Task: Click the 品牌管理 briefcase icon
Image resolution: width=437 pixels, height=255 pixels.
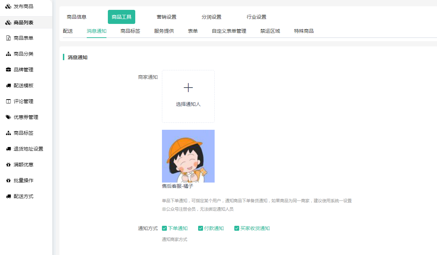Action: [8, 70]
